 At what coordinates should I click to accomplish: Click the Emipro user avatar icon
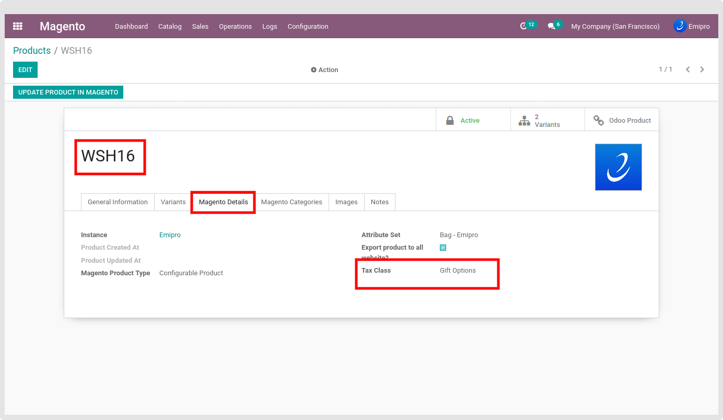(680, 26)
